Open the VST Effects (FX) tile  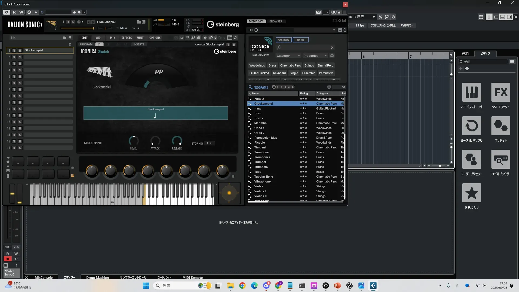pos(501,92)
